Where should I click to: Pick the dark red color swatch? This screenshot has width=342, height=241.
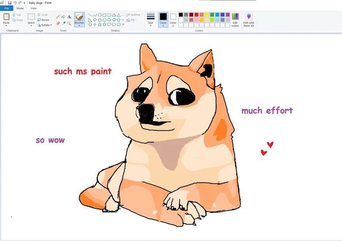191,14
